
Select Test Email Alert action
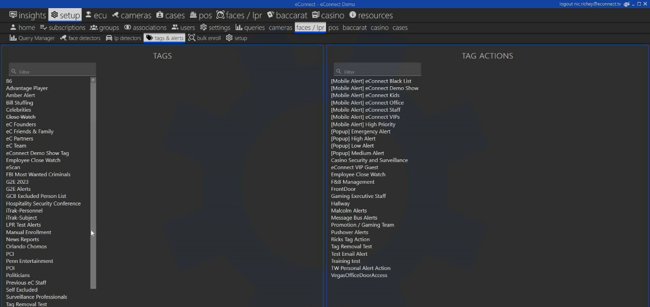pos(349,254)
